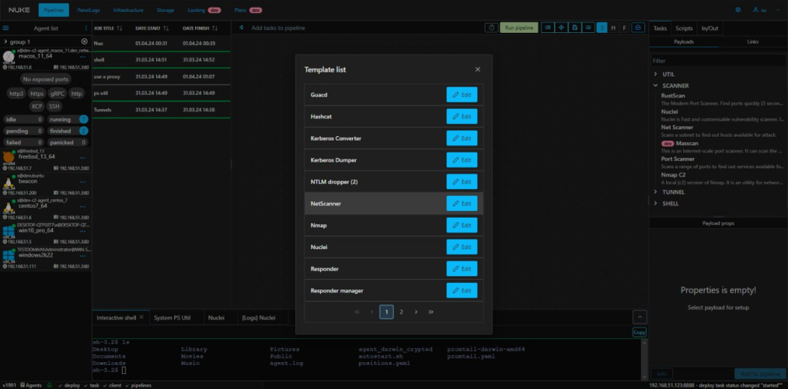The image size is (788, 389).
Task: Open the Storage top menu
Action: [165, 10]
